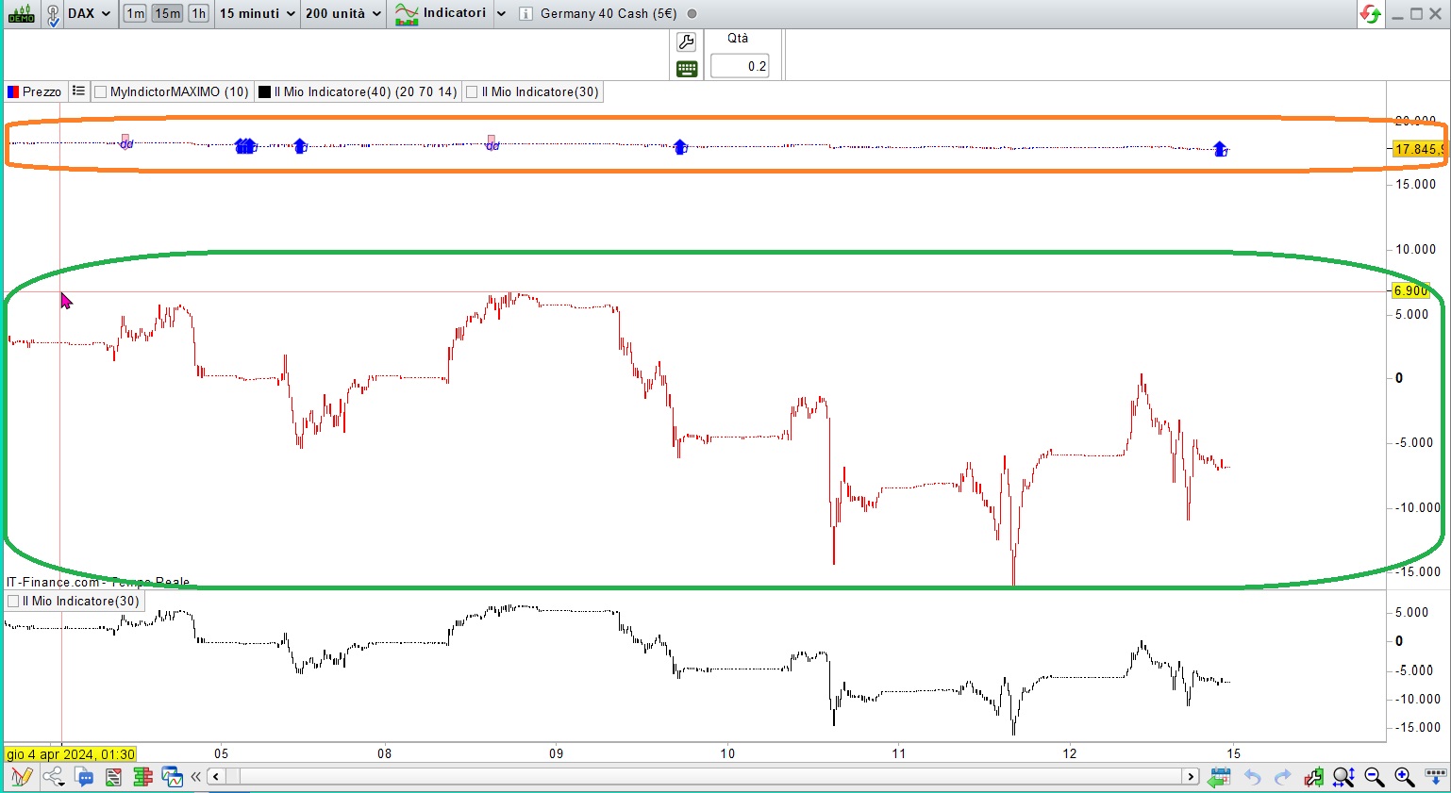Click the refresh icon in the title bar
This screenshot has width=1451, height=793.
[x=1371, y=14]
